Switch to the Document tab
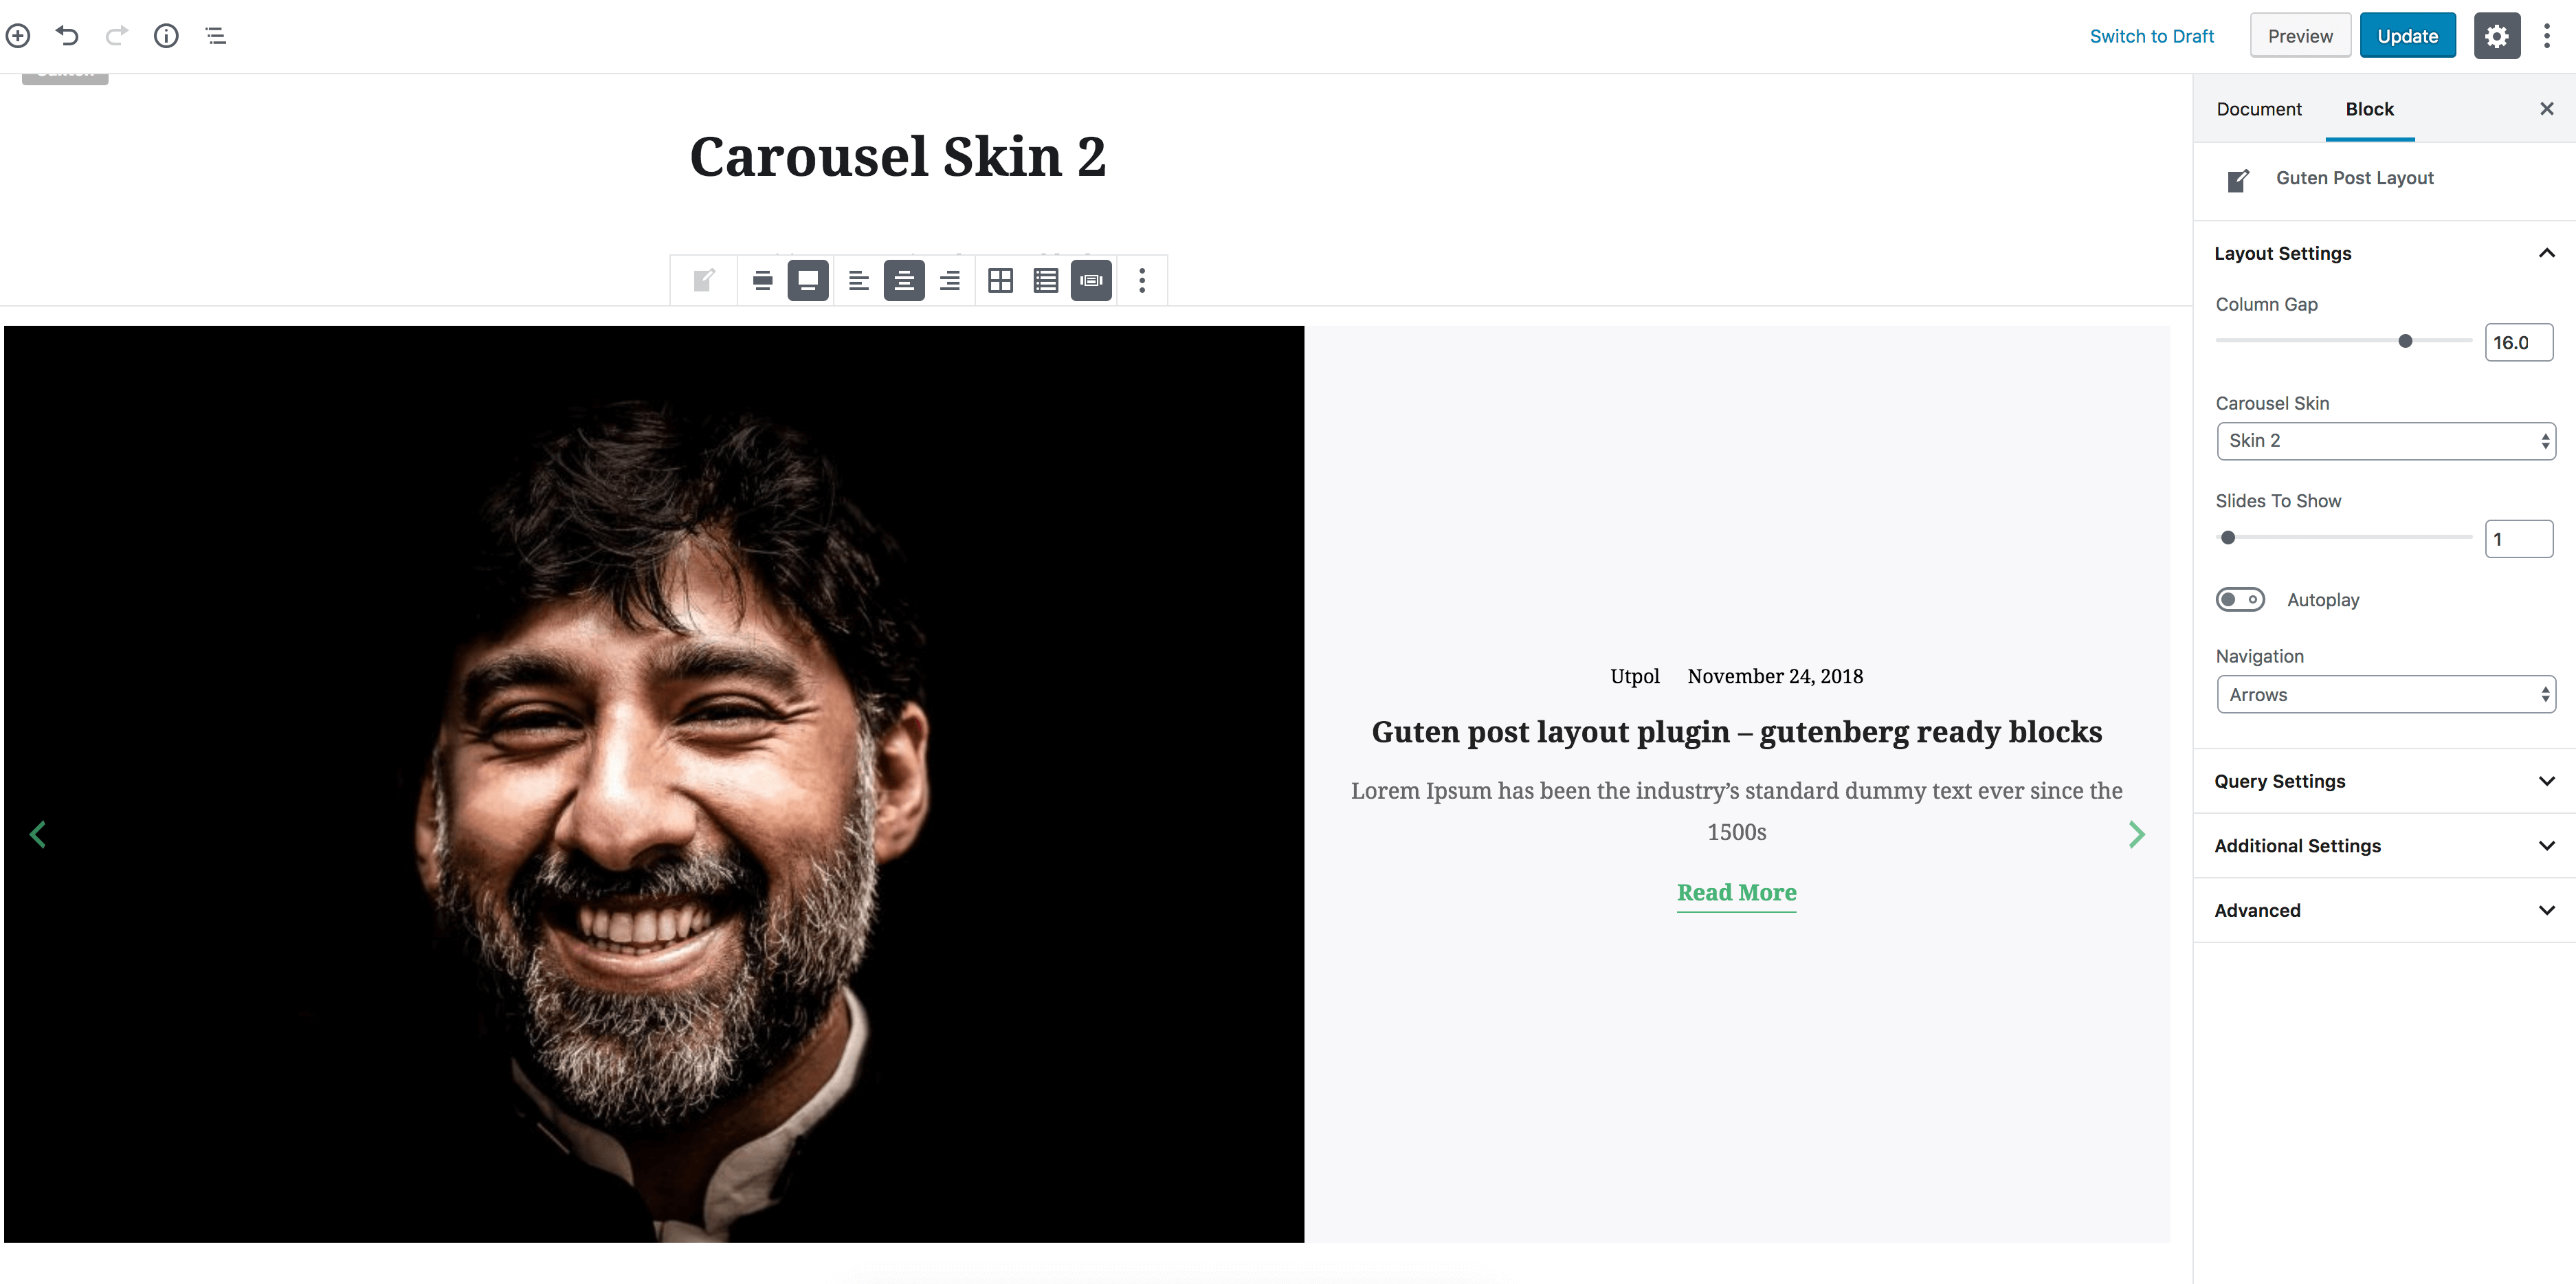 2259,109
